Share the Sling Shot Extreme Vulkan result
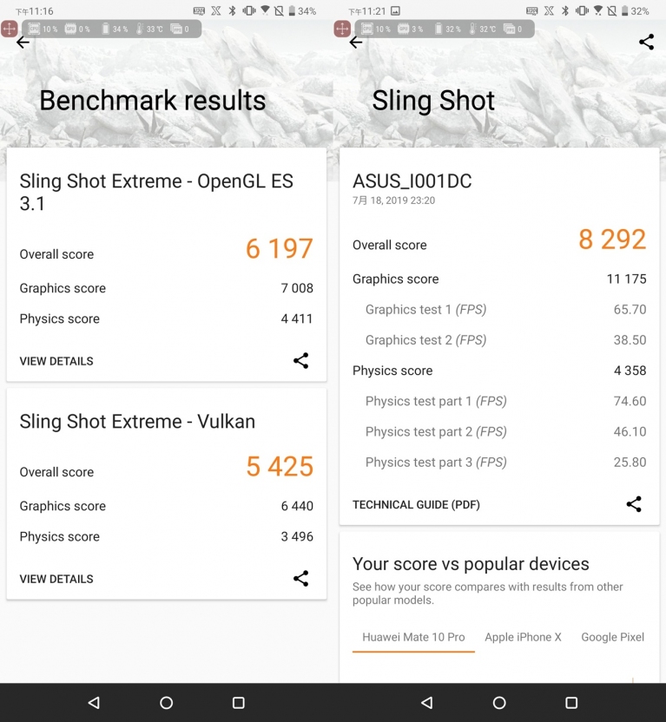This screenshot has height=722, width=666. click(x=300, y=578)
